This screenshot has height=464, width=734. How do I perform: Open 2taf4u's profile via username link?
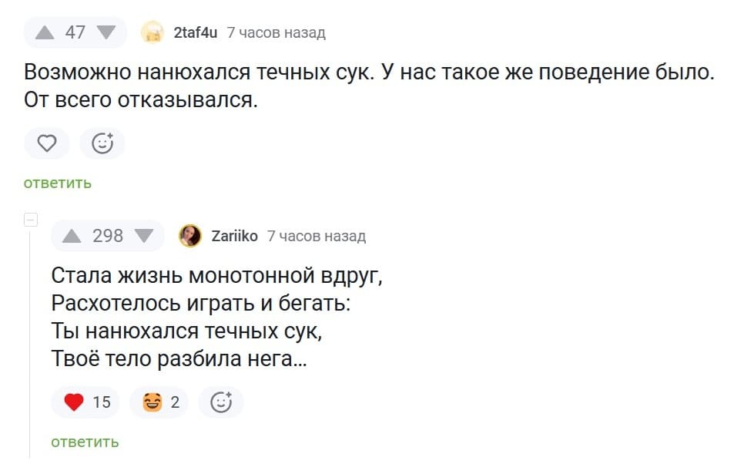[x=196, y=32]
